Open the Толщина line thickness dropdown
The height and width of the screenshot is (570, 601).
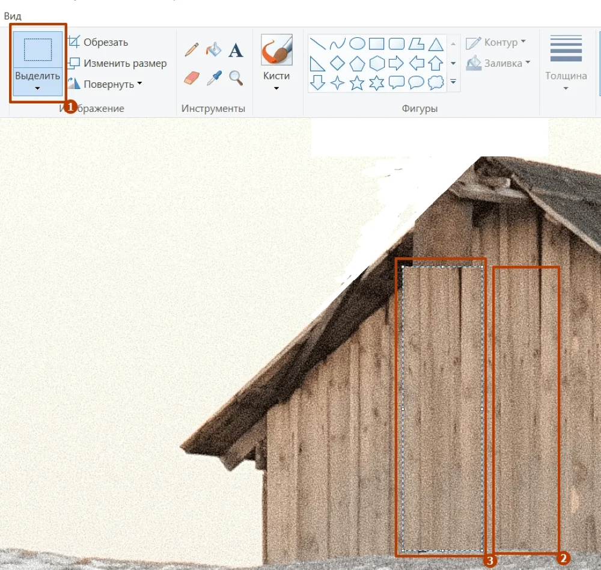(x=566, y=88)
